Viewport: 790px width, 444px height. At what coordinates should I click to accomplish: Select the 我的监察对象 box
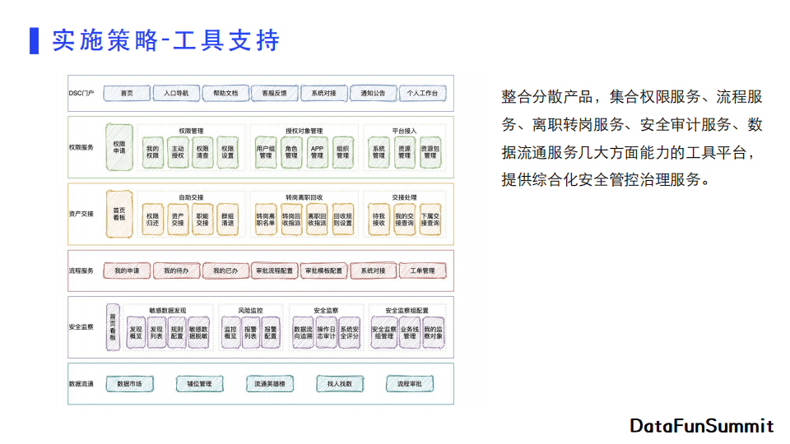coord(434,333)
